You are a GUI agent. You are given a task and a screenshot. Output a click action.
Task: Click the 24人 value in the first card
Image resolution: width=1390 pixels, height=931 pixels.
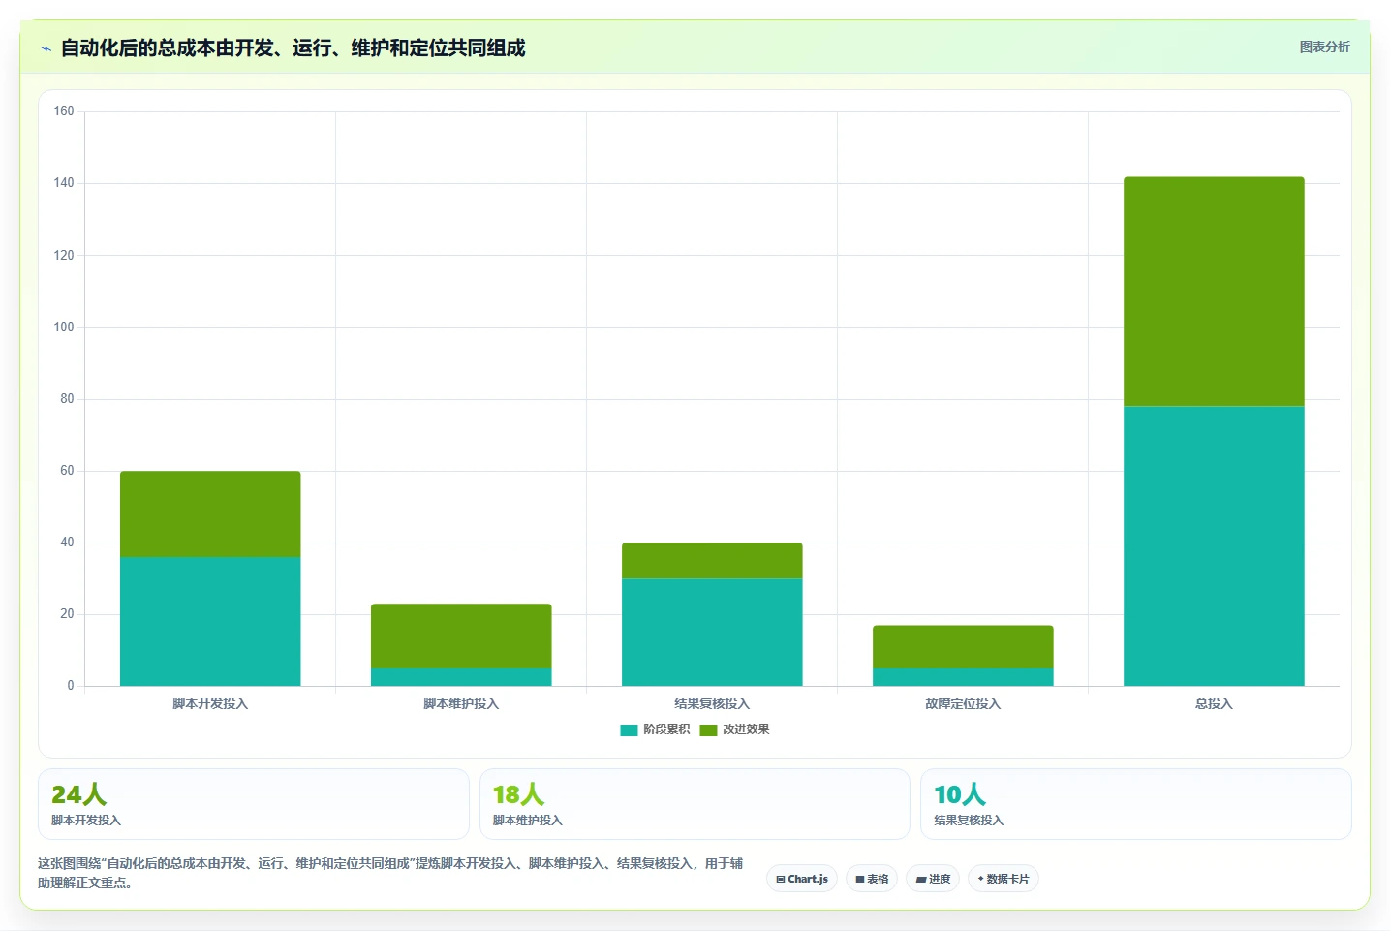78,794
